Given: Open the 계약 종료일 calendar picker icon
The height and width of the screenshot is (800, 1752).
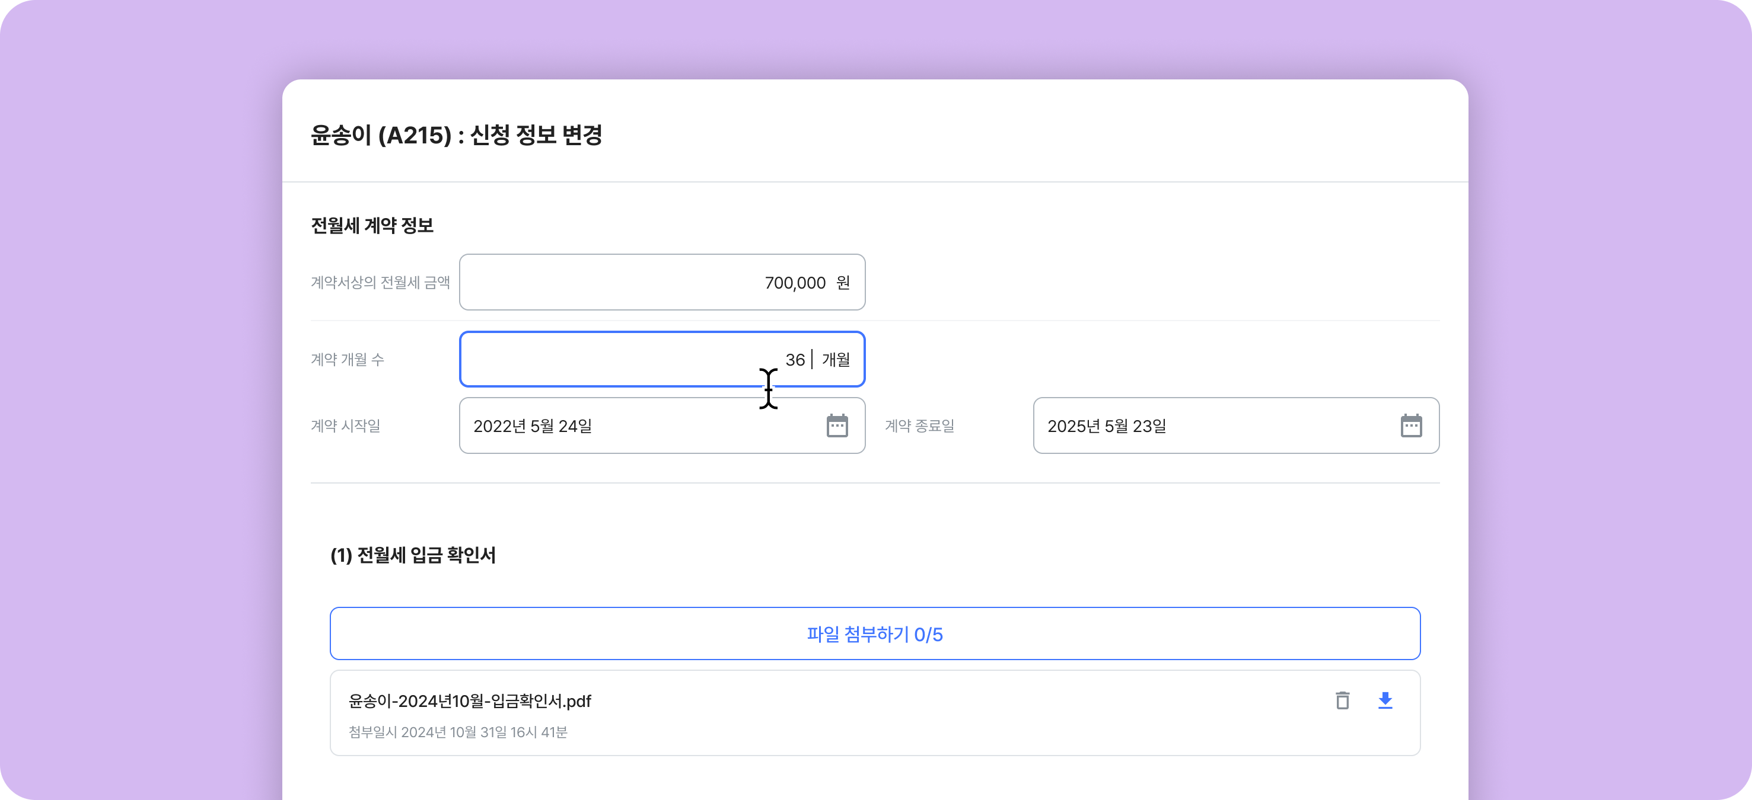Looking at the screenshot, I should pyautogui.click(x=1410, y=425).
